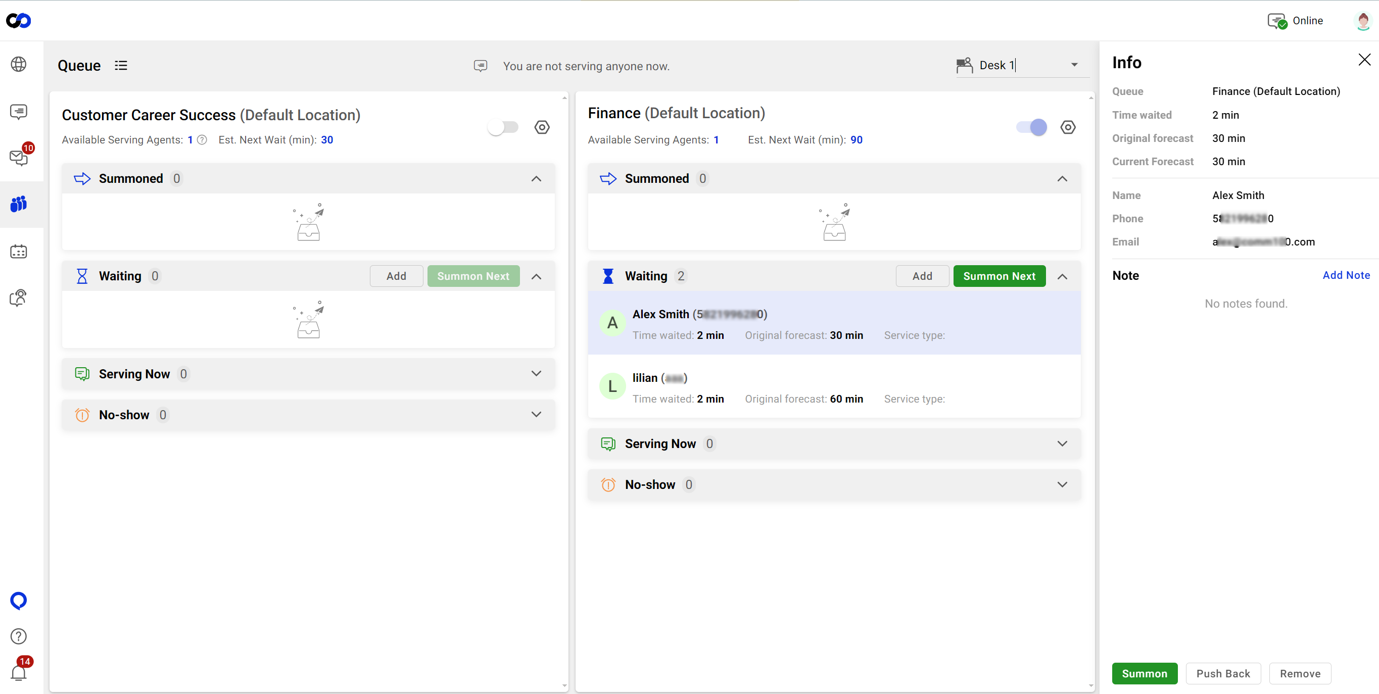Click lilian's avatar L

point(612,386)
